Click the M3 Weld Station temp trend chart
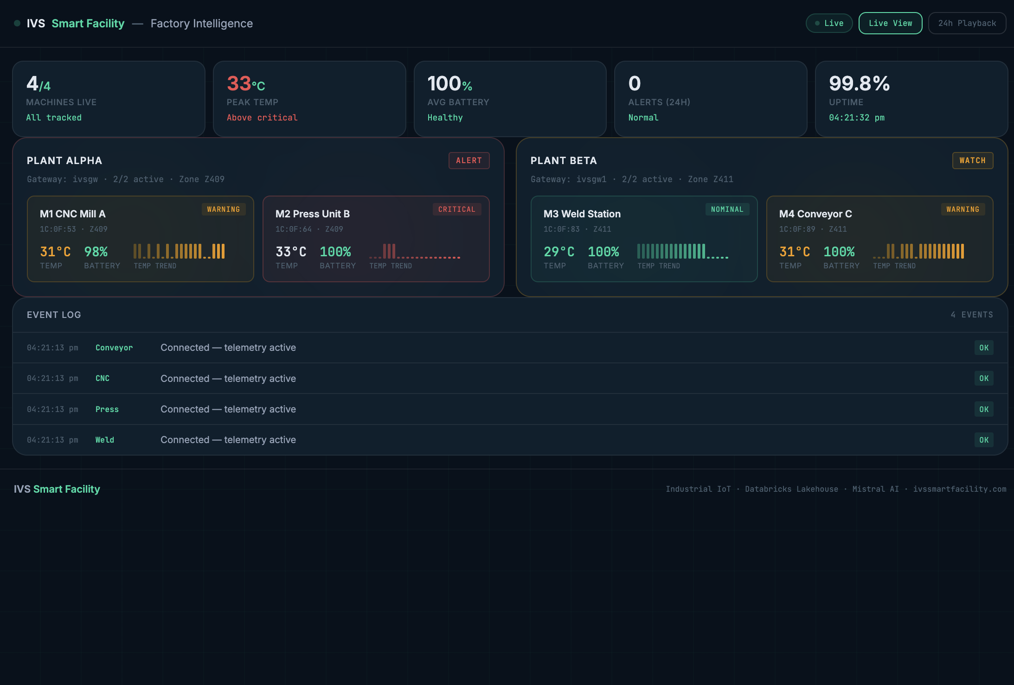This screenshot has width=1014, height=685. tap(683, 251)
